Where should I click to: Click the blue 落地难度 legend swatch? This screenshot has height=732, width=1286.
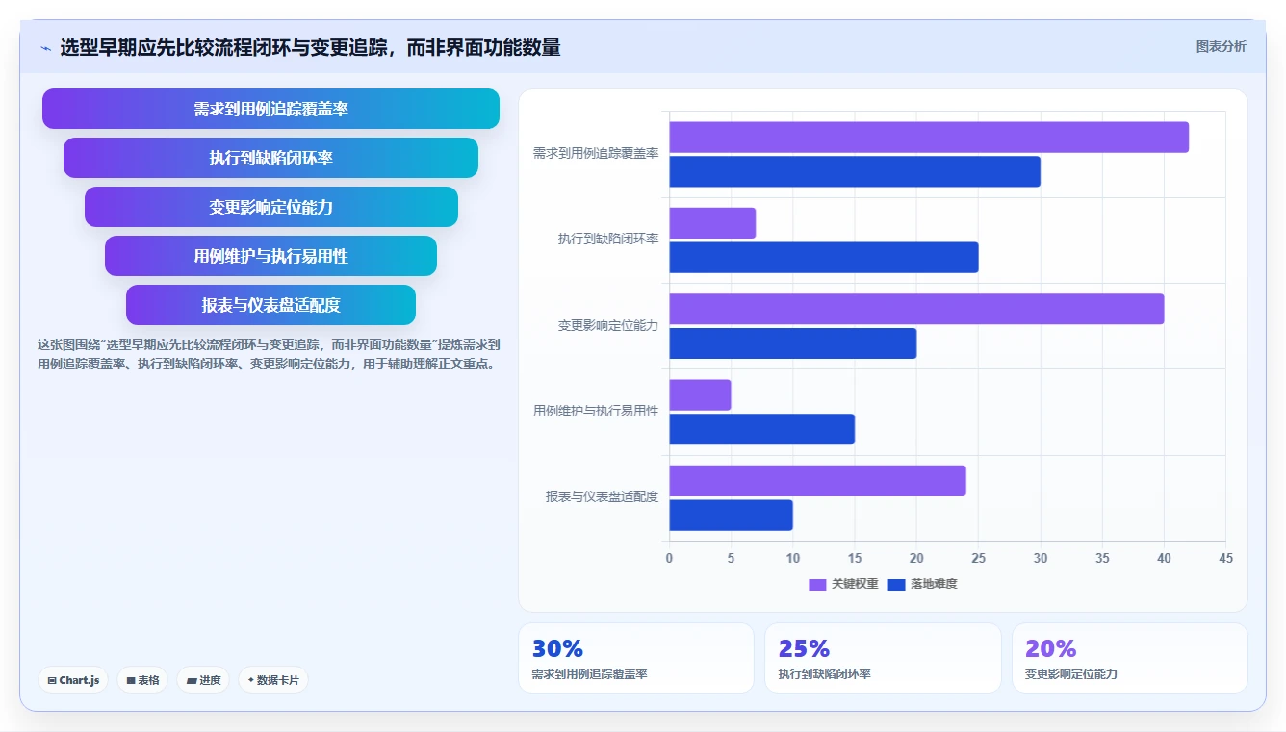[x=896, y=584]
